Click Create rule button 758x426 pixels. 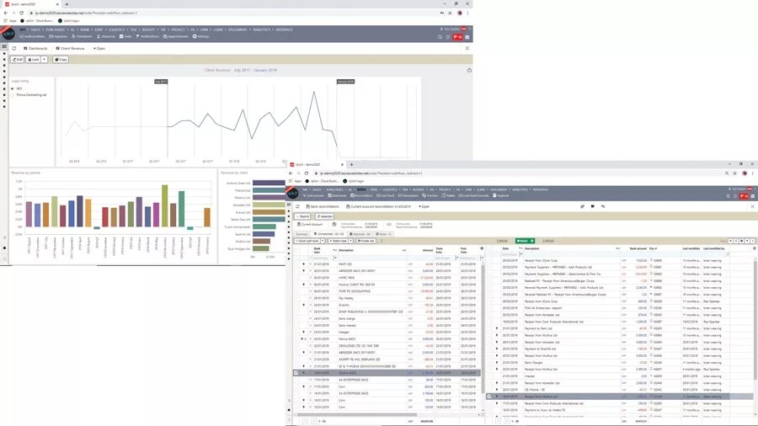366,241
